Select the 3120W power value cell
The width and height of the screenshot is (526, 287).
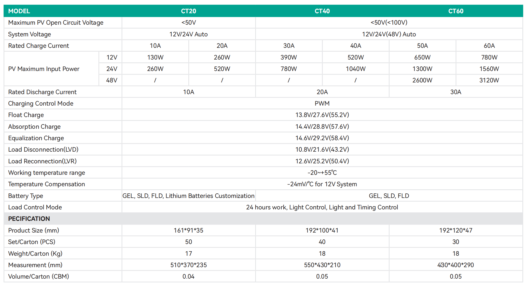click(489, 80)
